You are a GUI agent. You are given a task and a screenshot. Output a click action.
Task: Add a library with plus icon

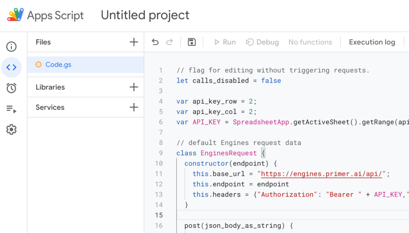click(x=134, y=87)
